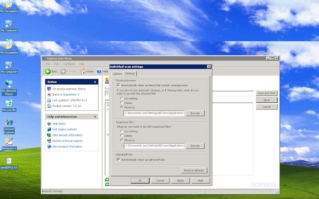
Task: Minimize the Sophos Anti-Virus window
Action: [x=268, y=58]
